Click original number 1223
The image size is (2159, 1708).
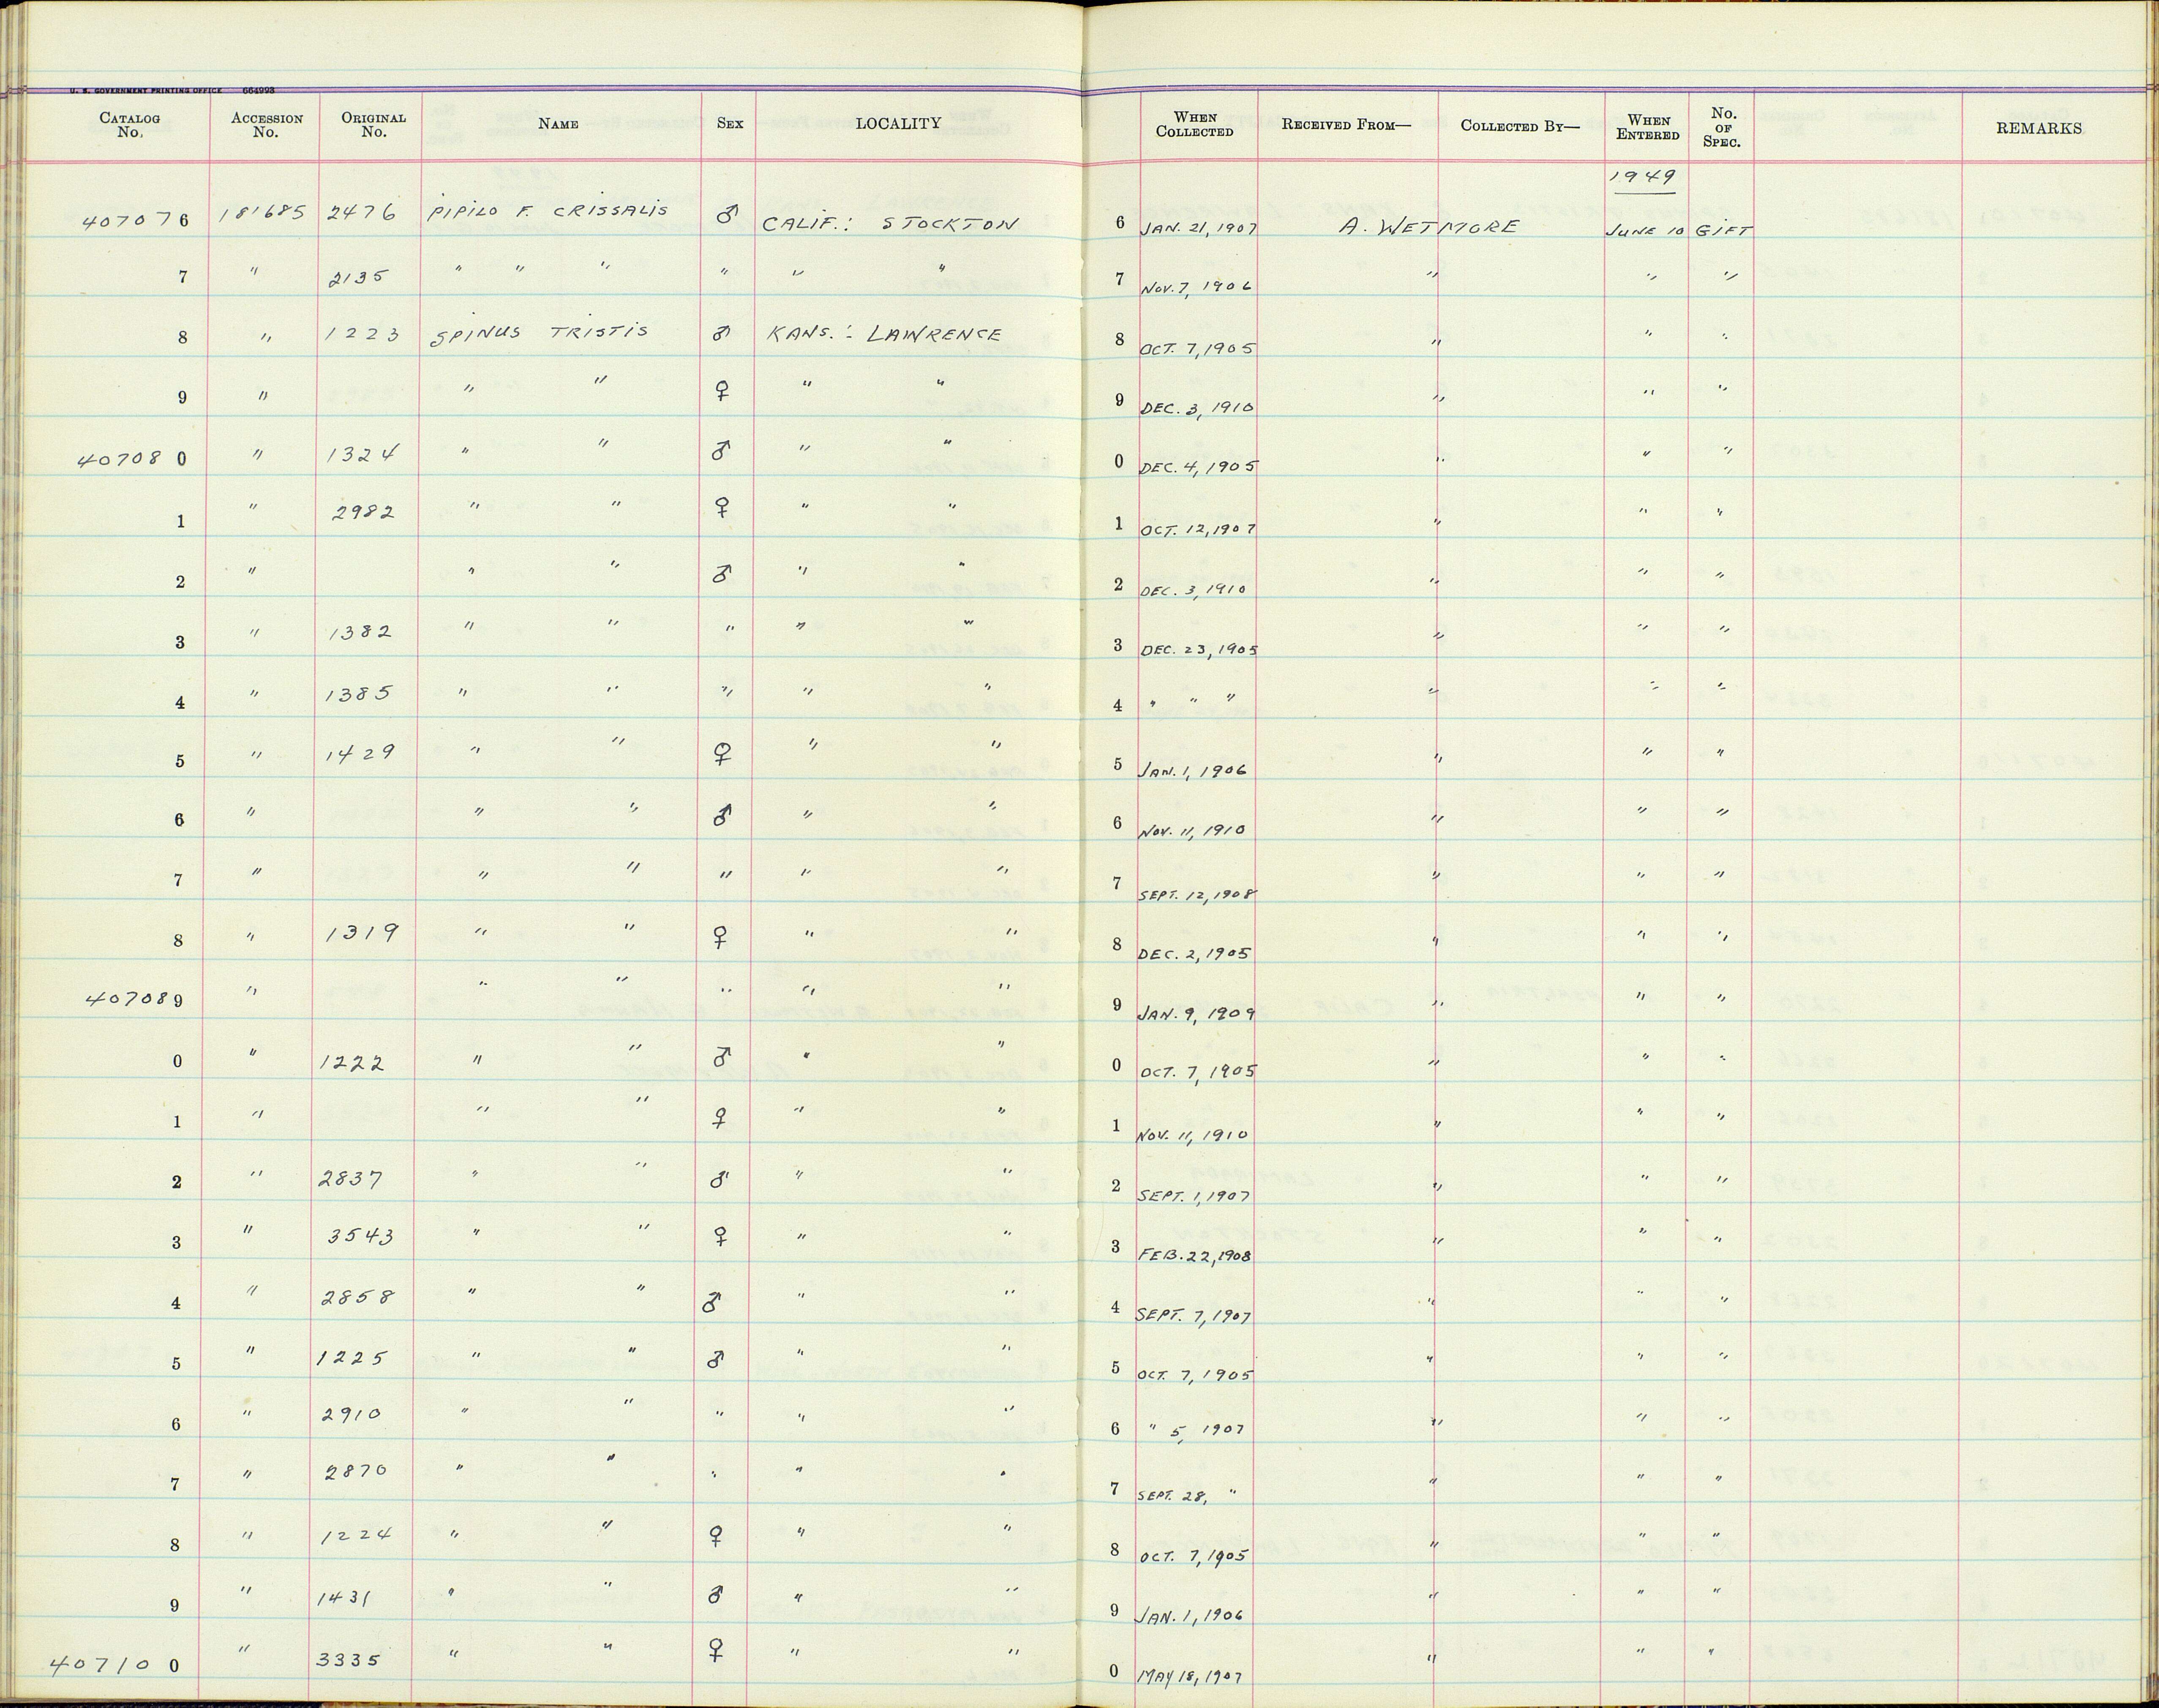point(363,335)
